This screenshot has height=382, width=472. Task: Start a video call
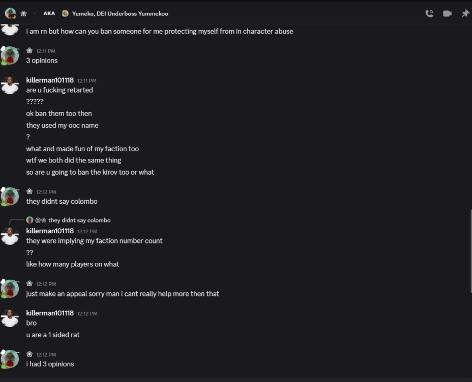click(x=447, y=14)
